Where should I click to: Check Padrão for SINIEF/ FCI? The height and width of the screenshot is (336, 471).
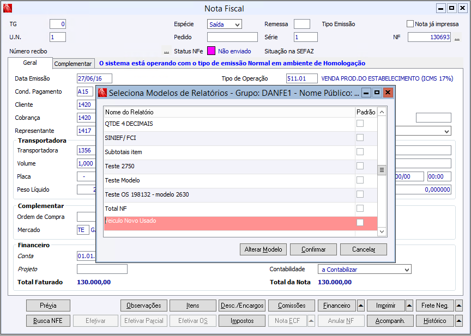pyautogui.click(x=360, y=137)
